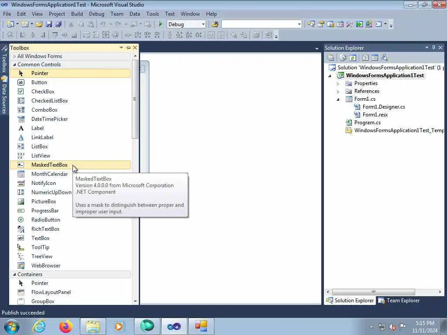Viewport: 447px width, 335px height.
Task: Toggle Toolbox auto-hide pin
Action: 128,48
